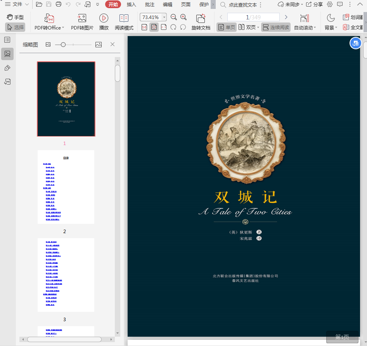Viewport: 367px width, 346px height.
Task: Click the zoom out magnifier icon
Action: pyautogui.click(x=174, y=17)
